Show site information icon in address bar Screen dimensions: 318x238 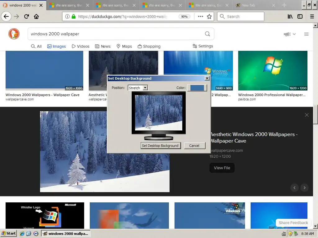click(67, 16)
